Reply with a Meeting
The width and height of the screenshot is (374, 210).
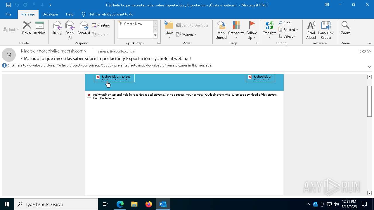coord(101,25)
